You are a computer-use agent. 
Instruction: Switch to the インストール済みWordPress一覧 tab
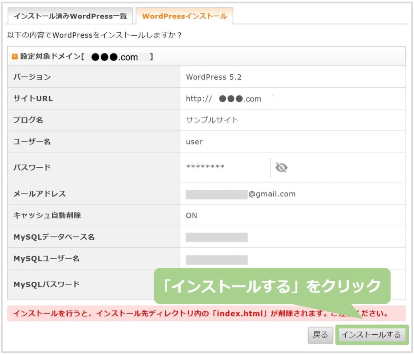pos(70,16)
